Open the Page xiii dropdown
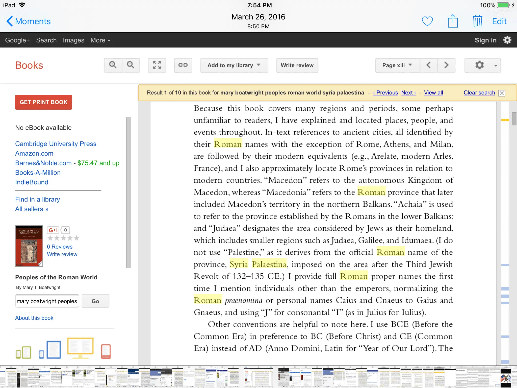Screen dimensions: 517x388 tap(397, 65)
